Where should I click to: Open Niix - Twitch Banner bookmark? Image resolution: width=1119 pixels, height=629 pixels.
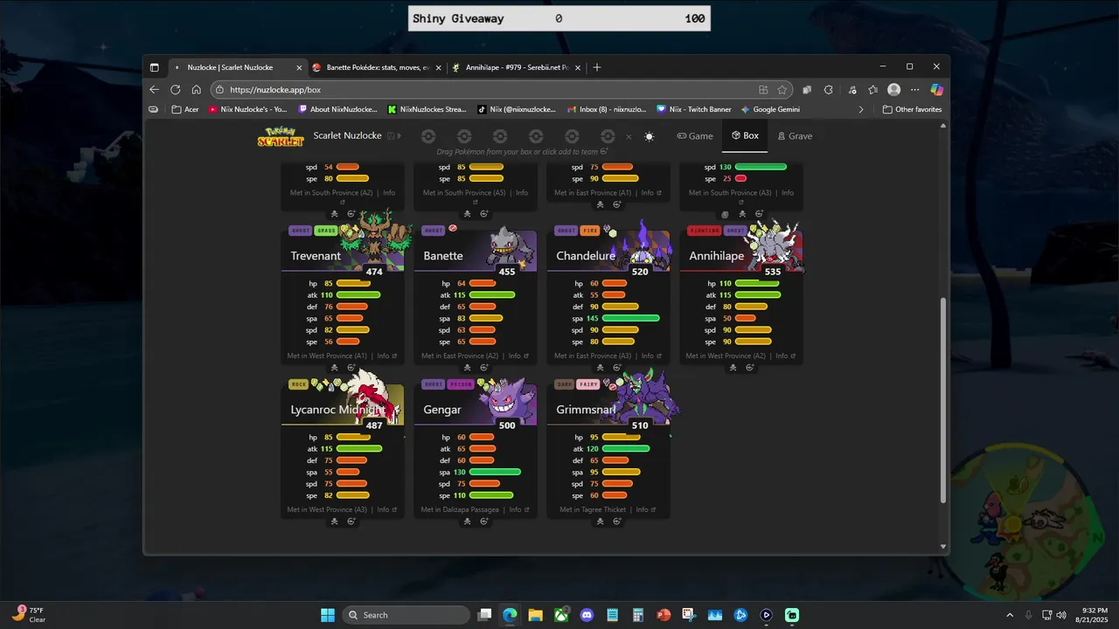click(x=694, y=109)
